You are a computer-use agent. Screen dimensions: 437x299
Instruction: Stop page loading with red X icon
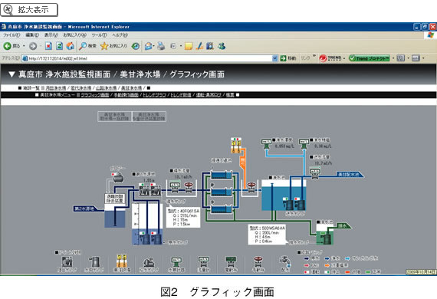click(x=48, y=46)
